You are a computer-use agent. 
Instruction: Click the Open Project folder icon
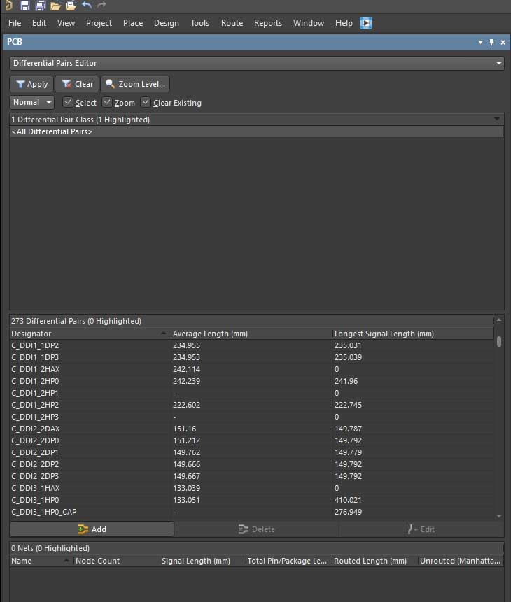click(71, 6)
